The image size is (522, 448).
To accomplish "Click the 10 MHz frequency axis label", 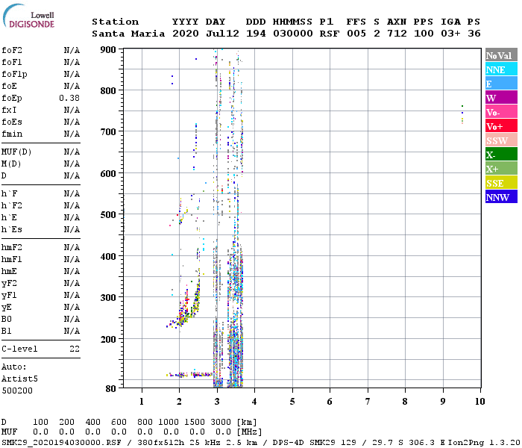I will click(x=479, y=402).
